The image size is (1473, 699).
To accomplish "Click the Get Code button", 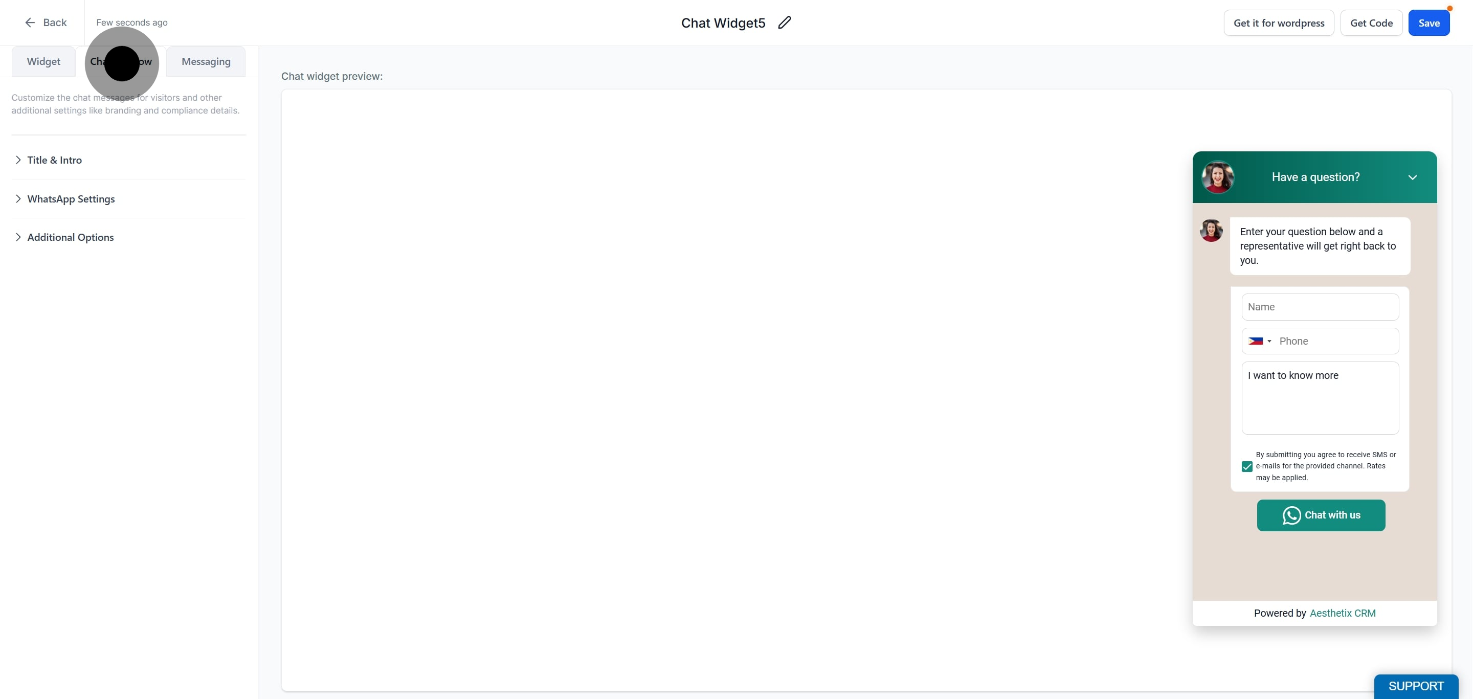I will tap(1371, 23).
